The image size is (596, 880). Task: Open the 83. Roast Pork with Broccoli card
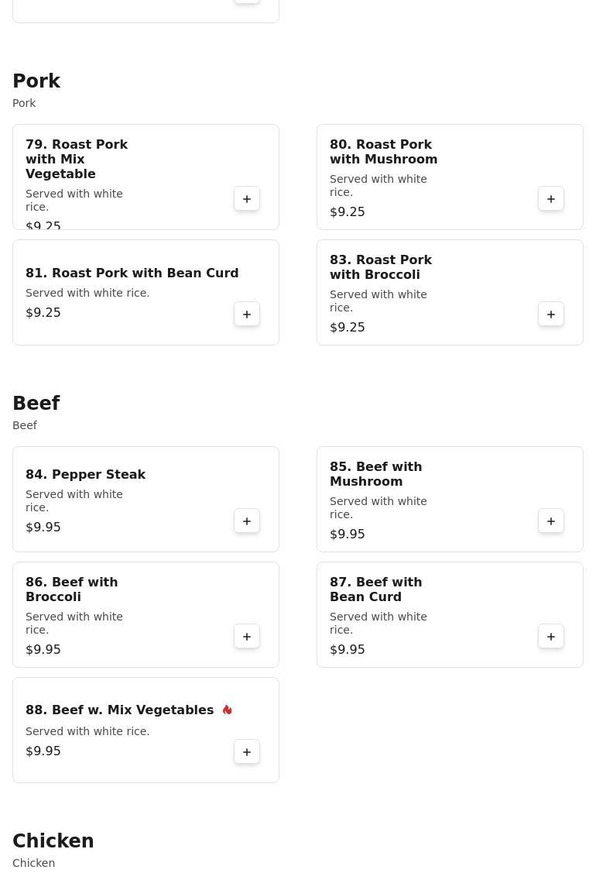click(x=449, y=293)
